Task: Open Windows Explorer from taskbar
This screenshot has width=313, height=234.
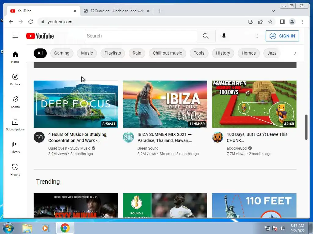Action: coord(27,228)
